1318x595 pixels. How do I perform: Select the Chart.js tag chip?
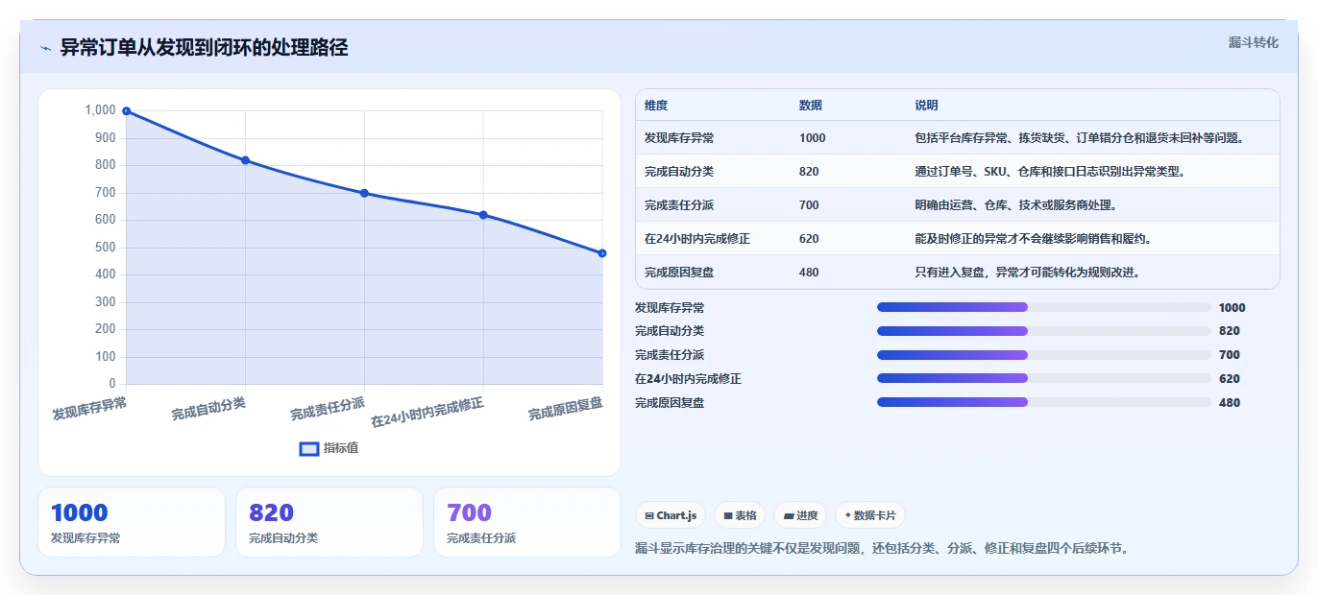[671, 515]
